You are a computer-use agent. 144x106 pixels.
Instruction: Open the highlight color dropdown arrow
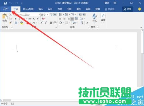[x=25, y=23]
